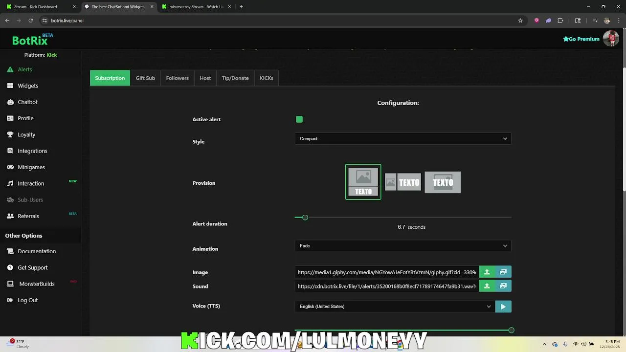Screen dimensions: 626x352
Task: Switch to missmeensy Stream browser tab
Action: (196, 7)
